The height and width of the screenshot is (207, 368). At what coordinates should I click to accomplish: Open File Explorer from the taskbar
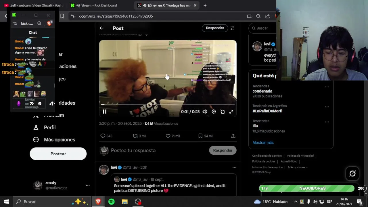(x=124, y=202)
